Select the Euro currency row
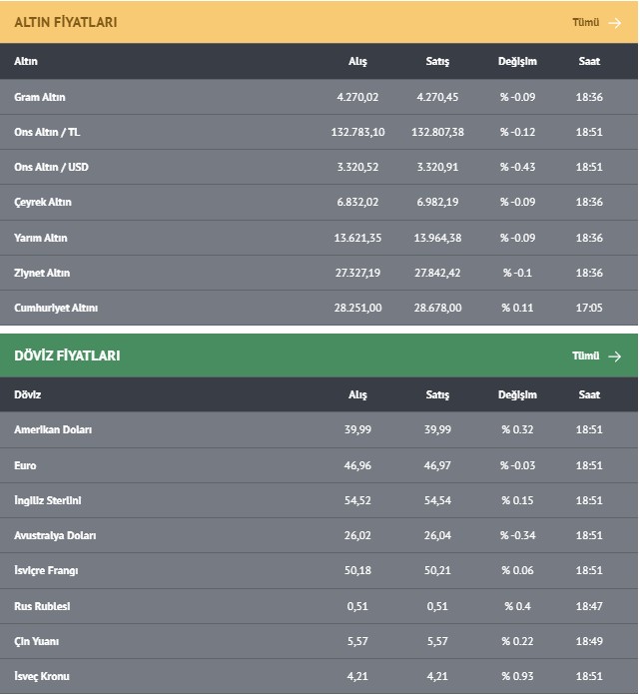 pos(320,465)
